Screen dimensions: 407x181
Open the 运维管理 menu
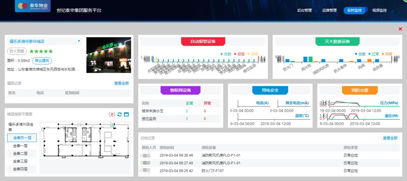click(x=329, y=11)
